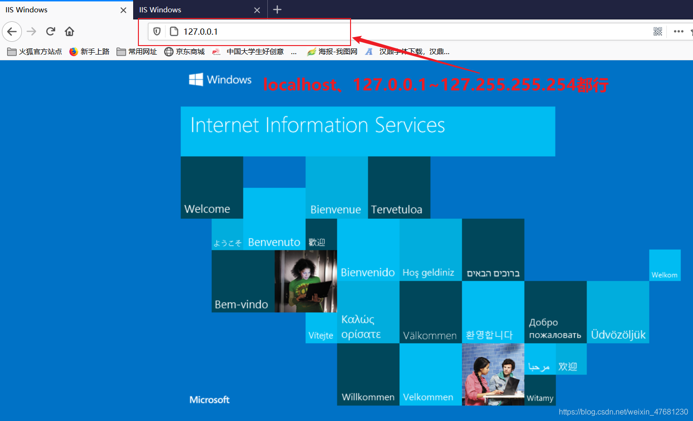Open the 火狐官方站点 bookmark folder
693x421 pixels.
[34, 52]
